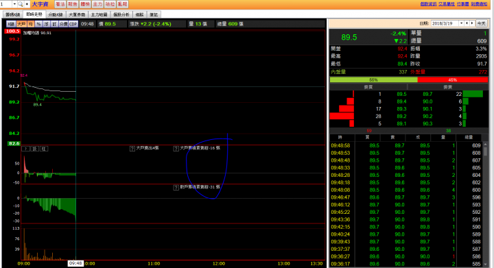This screenshot has height=268, width=494.
Task: Switch to the 分時K線 tab
Action: click(x=56, y=14)
